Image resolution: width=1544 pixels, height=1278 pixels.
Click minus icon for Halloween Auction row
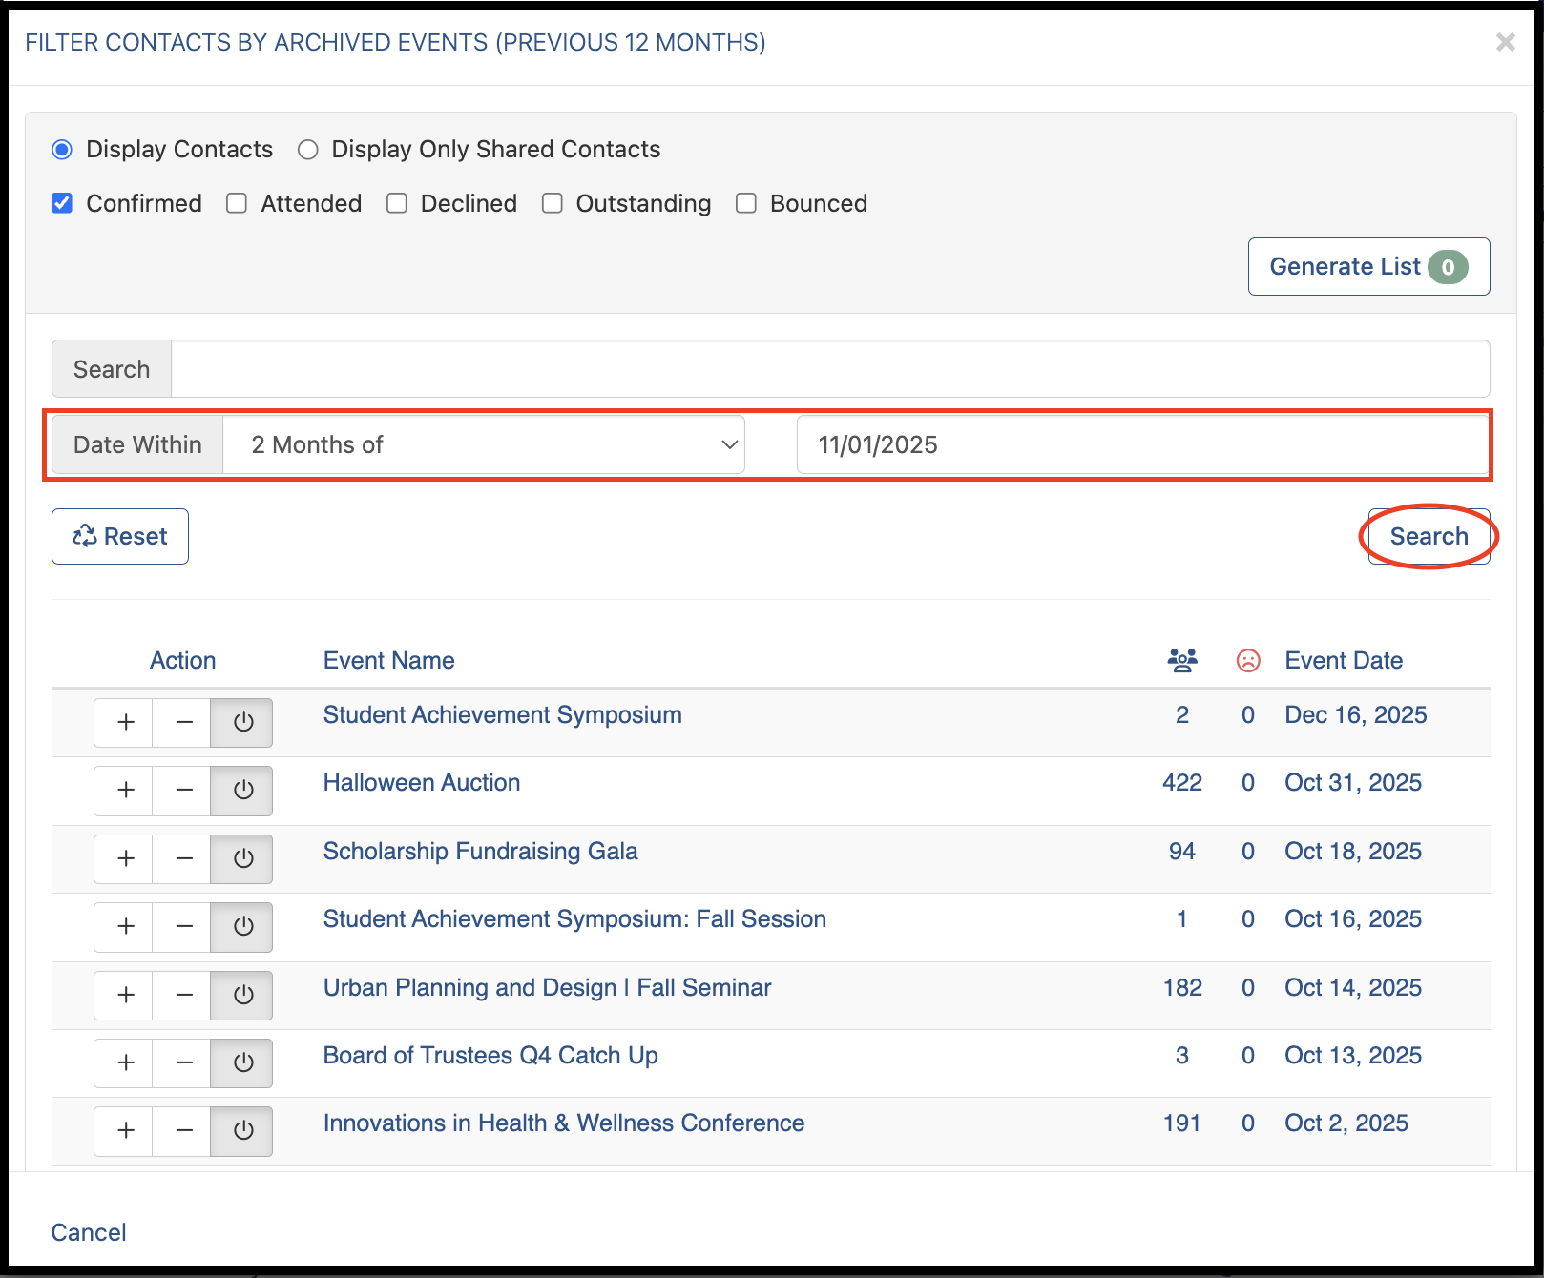pyautogui.click(x=184, y=791)
